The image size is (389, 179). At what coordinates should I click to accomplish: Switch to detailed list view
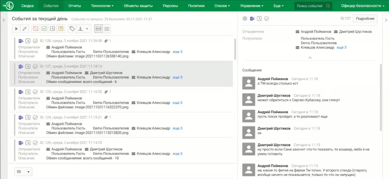click(98, 29)
